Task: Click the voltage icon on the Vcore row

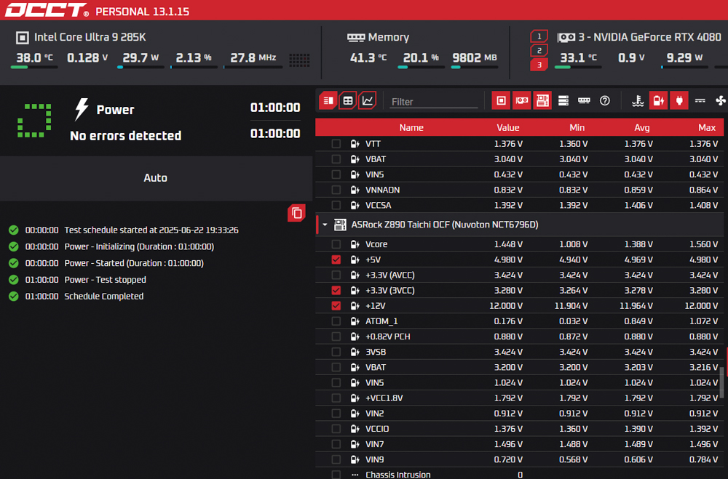Action: 355,244
